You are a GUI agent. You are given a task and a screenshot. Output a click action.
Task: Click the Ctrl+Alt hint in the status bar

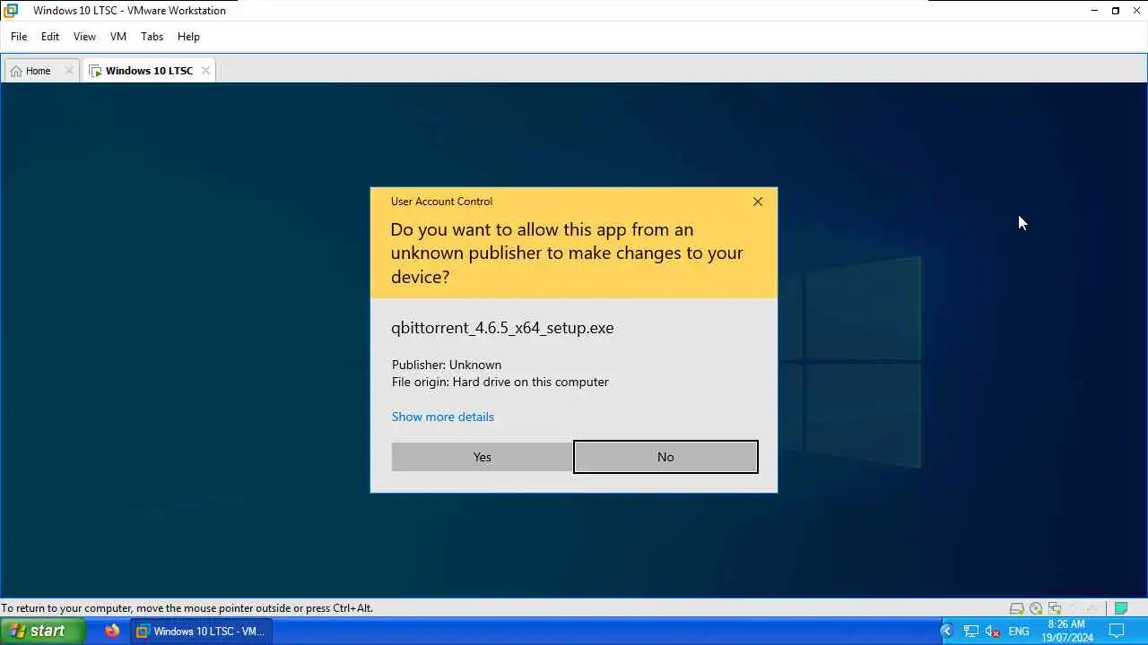[352, 608]
